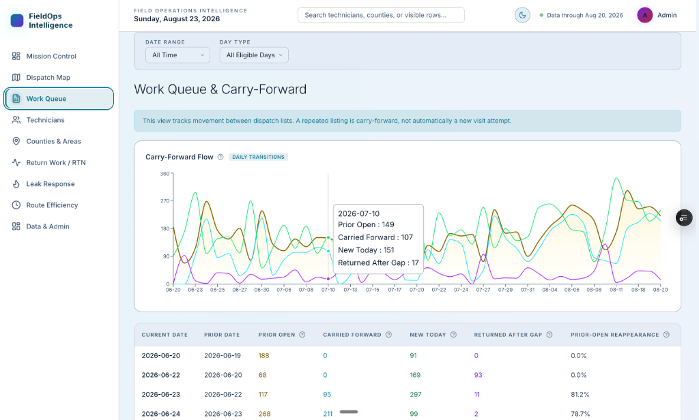Screen dimensions: 699x420
Task: Click the Data through Aug 20, 2026 status
Action: pos(582,15)
